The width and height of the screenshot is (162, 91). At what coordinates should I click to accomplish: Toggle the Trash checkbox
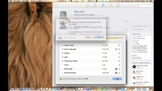[x=63, y=65]
